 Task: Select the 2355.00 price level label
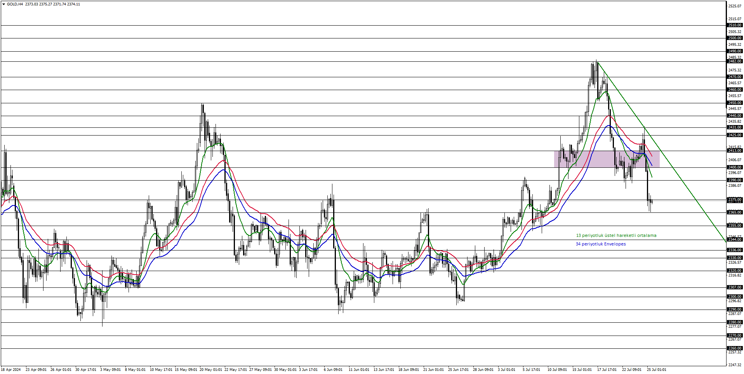[x=735, y=226]
